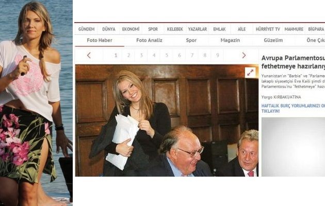This screenshot has width=325, height=206.
Task: Select gallery page 4
Action: pos(154,56)
